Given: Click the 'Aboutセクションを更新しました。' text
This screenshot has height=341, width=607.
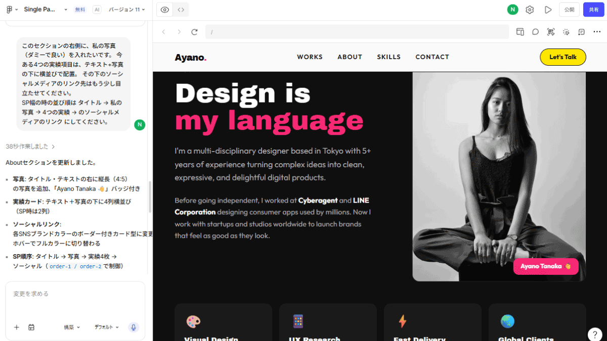Looking at the screenshot, I should [x=51, y=163].
